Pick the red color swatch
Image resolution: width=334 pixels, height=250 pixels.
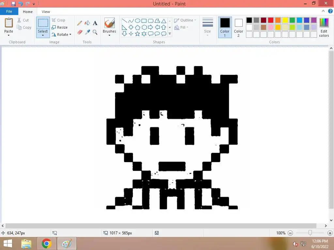(271, 20)
